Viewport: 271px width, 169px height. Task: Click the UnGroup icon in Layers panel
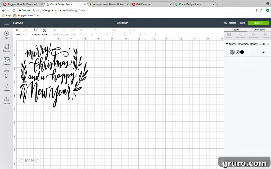coord(240,34)
